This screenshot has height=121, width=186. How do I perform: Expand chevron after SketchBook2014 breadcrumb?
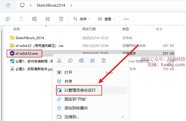click(71, 5)
